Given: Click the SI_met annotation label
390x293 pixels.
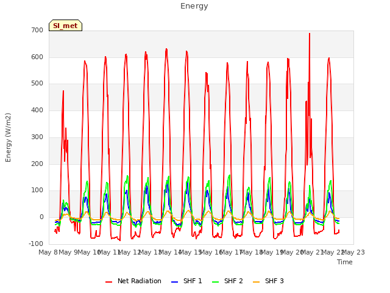Looking at the screenshot, I should pyautogui.click(x=65, y=26).
